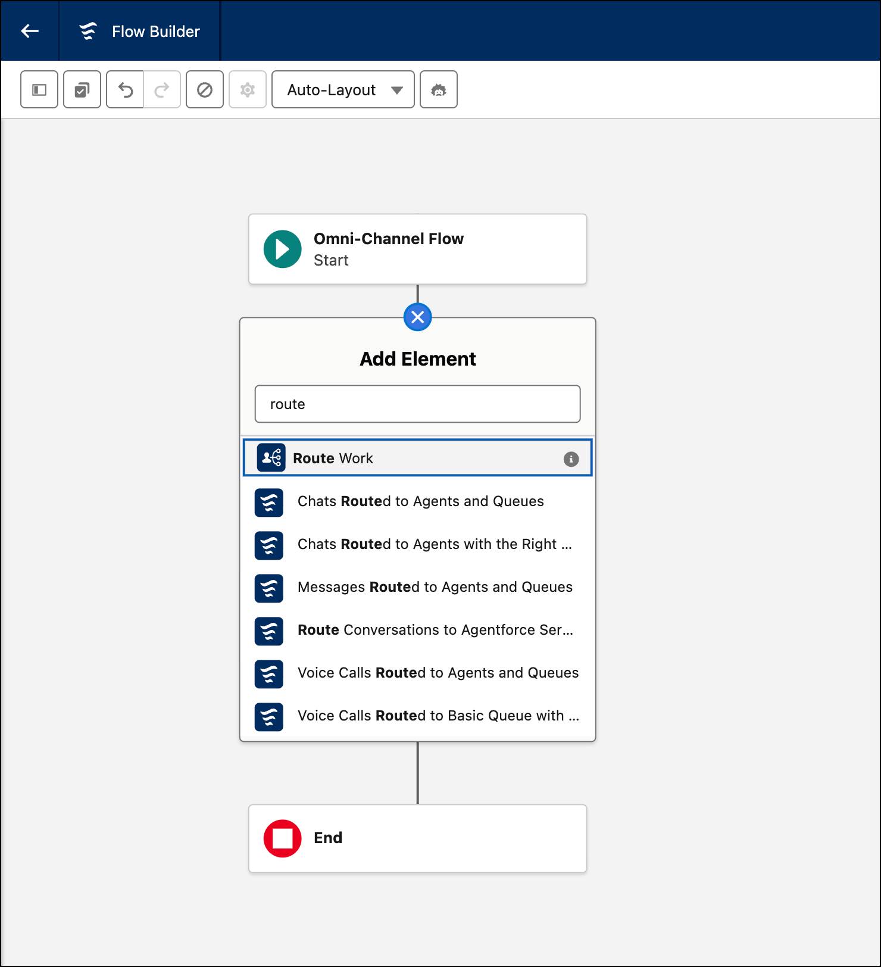
Task: Open the Auto-Layout dropdown
Action: click(343, 90)
